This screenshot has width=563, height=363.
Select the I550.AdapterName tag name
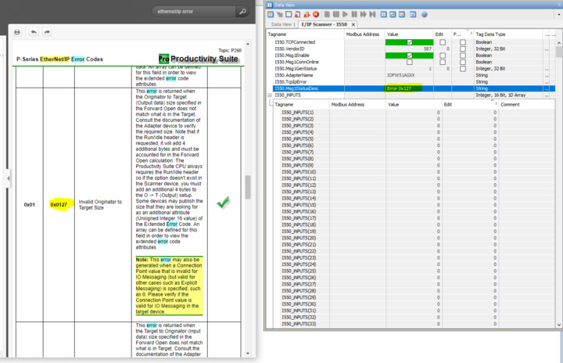[x=294, y=75]
